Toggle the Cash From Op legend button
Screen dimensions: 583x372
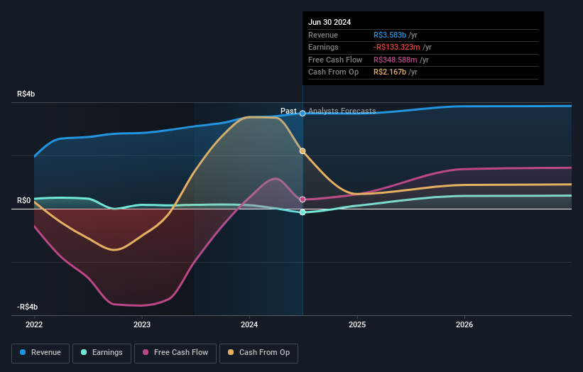[x=258, y=353]
